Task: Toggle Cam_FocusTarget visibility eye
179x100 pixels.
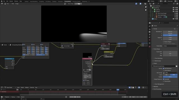Action: pyautogui.click(x=175, y=13)
